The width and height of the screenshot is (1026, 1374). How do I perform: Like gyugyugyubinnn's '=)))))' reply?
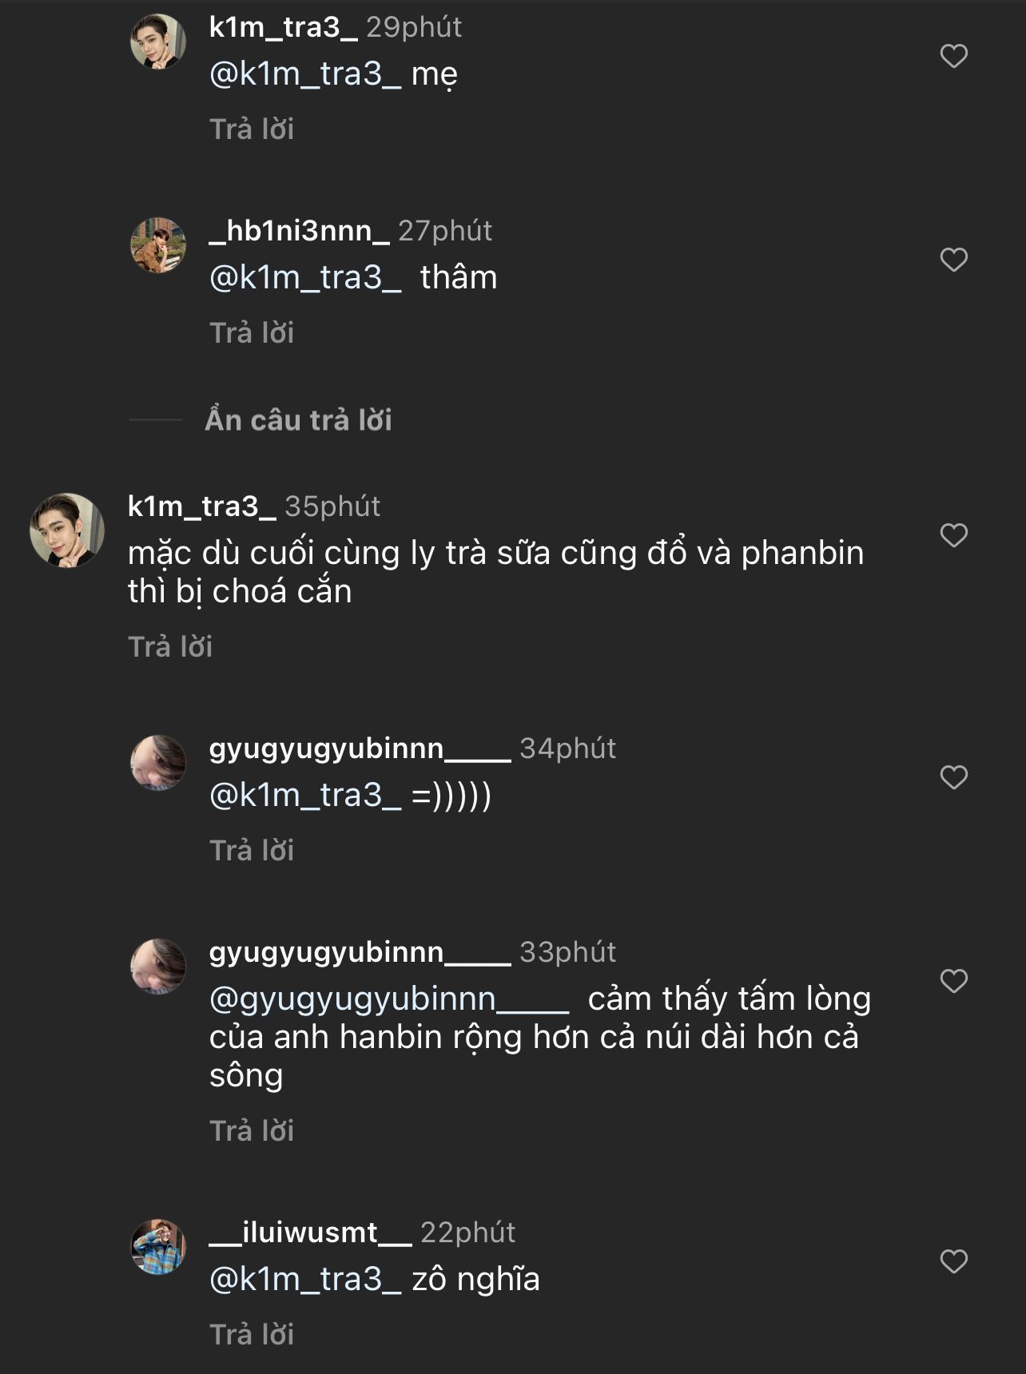click(953, 777)
